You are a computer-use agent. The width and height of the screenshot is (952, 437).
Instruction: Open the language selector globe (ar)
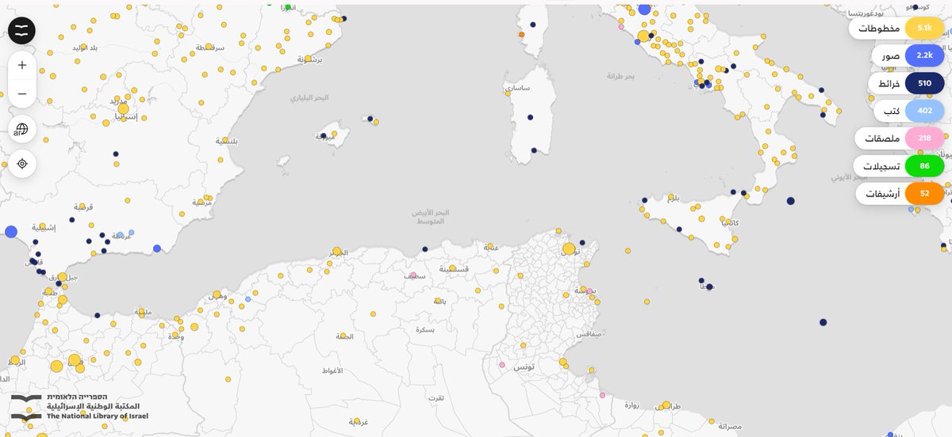(22, 129)
